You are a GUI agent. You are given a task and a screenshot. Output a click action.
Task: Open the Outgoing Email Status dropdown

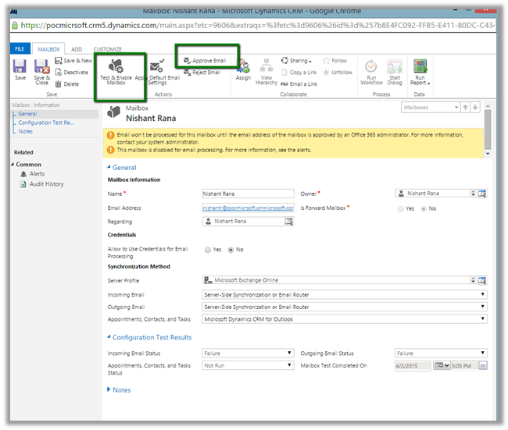click(441, 353)
